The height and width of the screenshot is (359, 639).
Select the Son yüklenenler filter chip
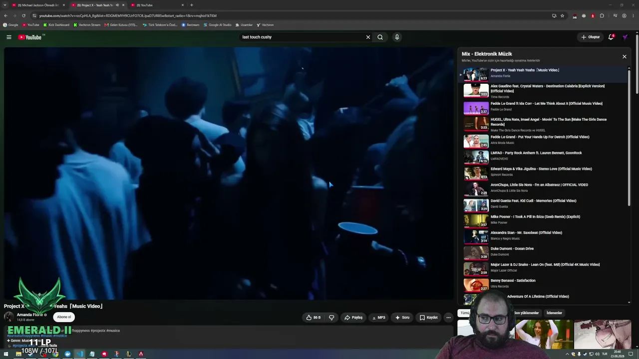526,313
